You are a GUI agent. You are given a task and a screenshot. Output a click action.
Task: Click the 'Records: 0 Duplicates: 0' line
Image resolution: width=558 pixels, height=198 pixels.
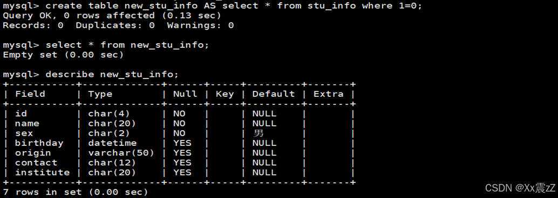(118, 25)
